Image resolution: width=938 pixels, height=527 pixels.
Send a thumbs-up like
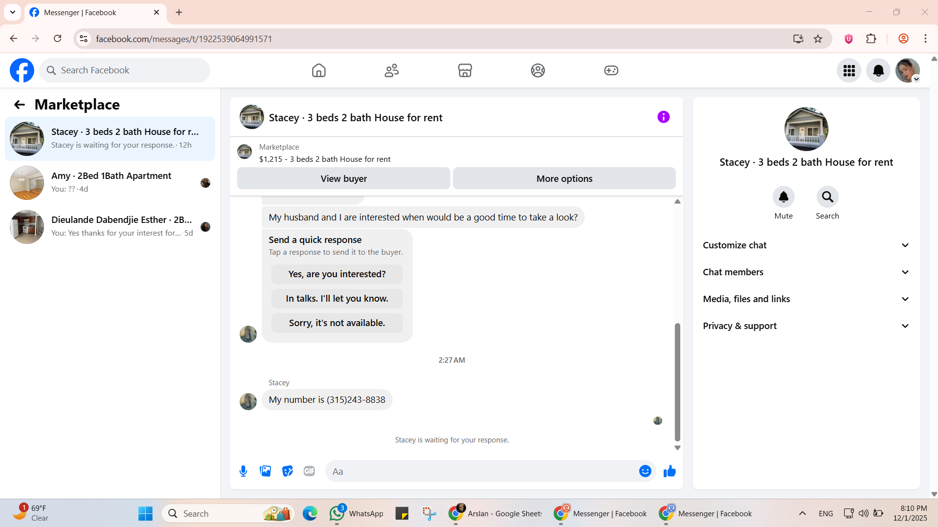click(x=670, y=471)
